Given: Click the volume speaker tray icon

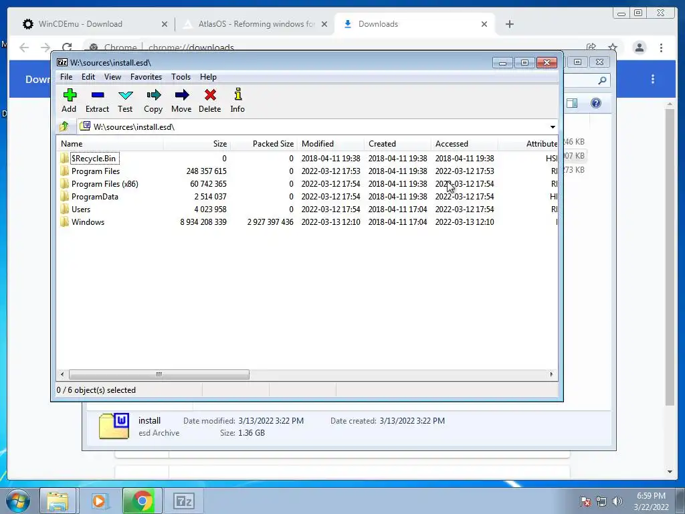Looking at the screenshot, I should pos(617,501).
